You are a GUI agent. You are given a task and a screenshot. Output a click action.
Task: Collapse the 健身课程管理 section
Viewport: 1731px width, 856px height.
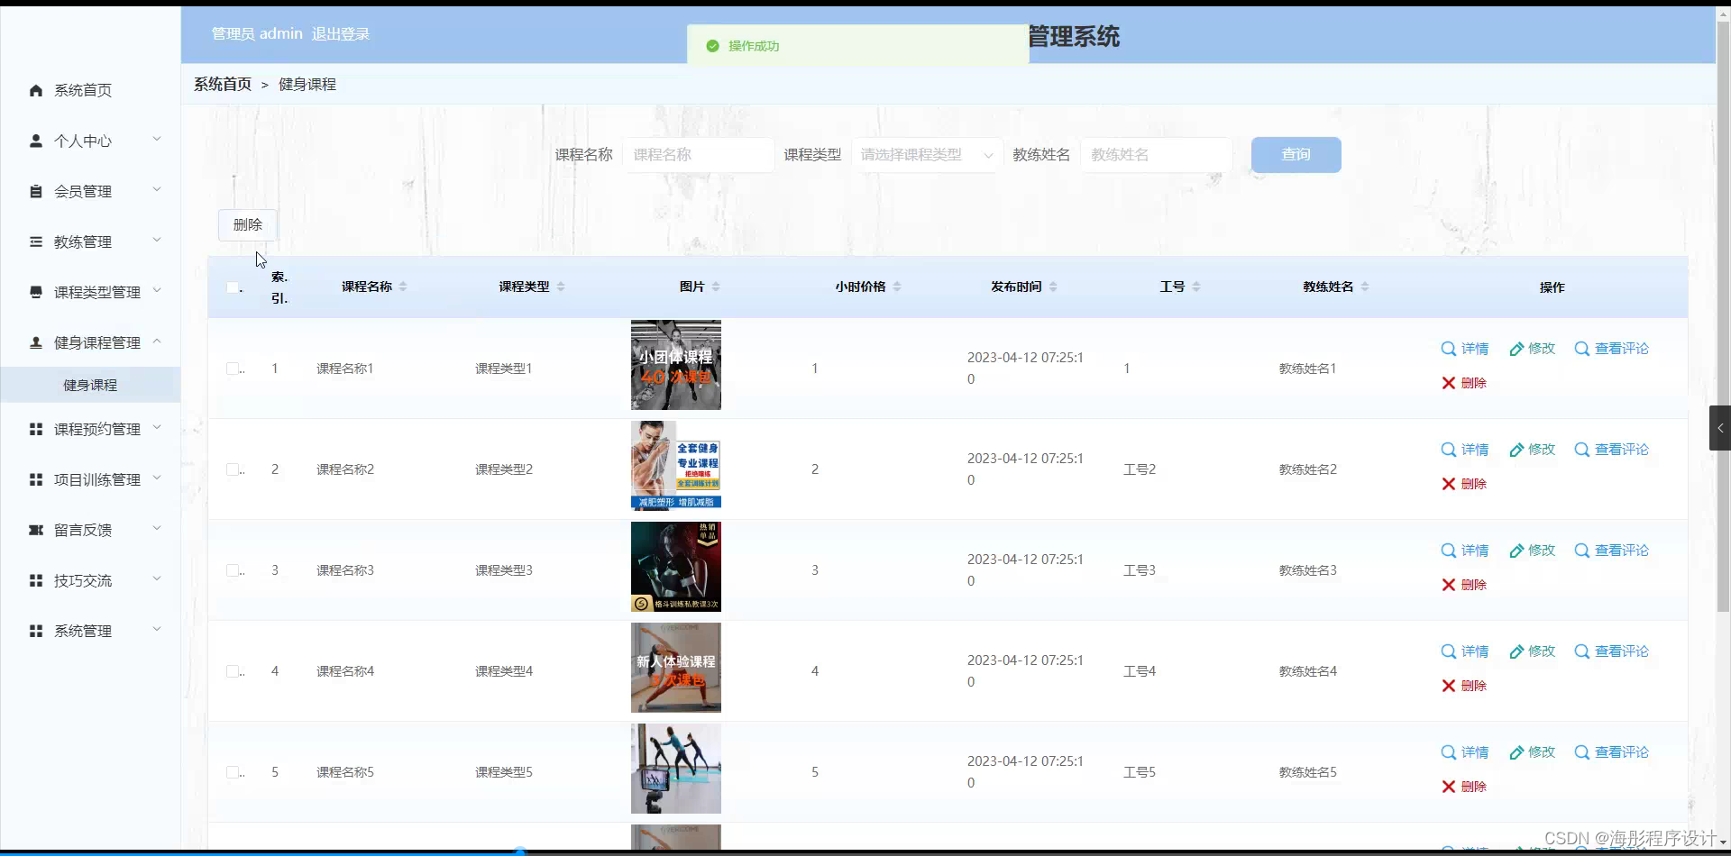click(x=158, y=341)
